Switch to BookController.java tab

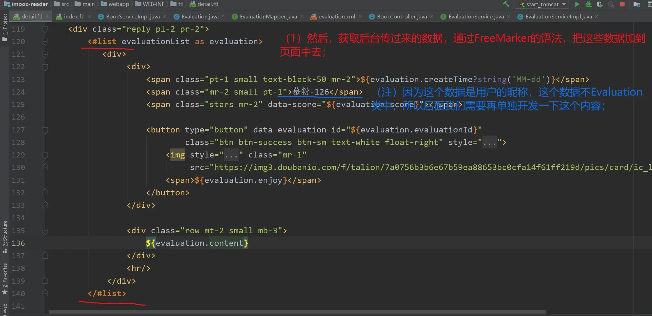pos(402,16)
